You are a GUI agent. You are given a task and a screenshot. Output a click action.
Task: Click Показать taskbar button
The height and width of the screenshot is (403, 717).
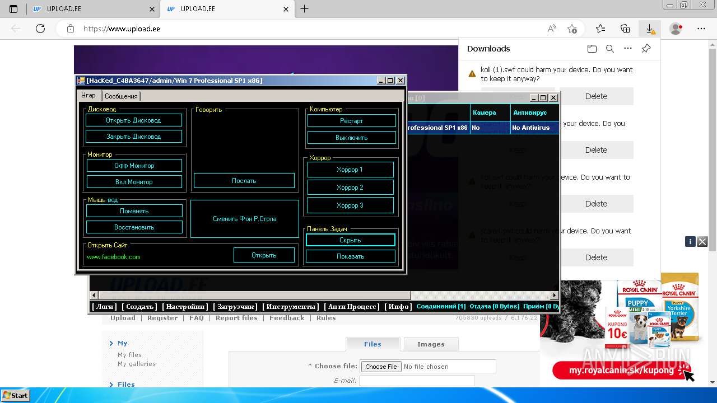click(x=351, y=256)
